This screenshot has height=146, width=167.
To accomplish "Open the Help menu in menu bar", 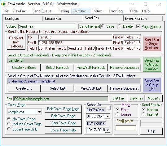I will point(146,11).
